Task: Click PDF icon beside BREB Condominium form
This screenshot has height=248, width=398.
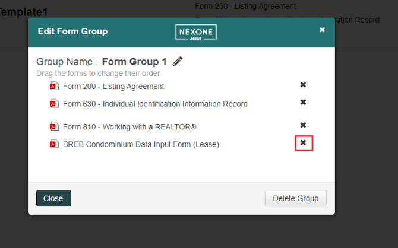Action: point(54,144)
